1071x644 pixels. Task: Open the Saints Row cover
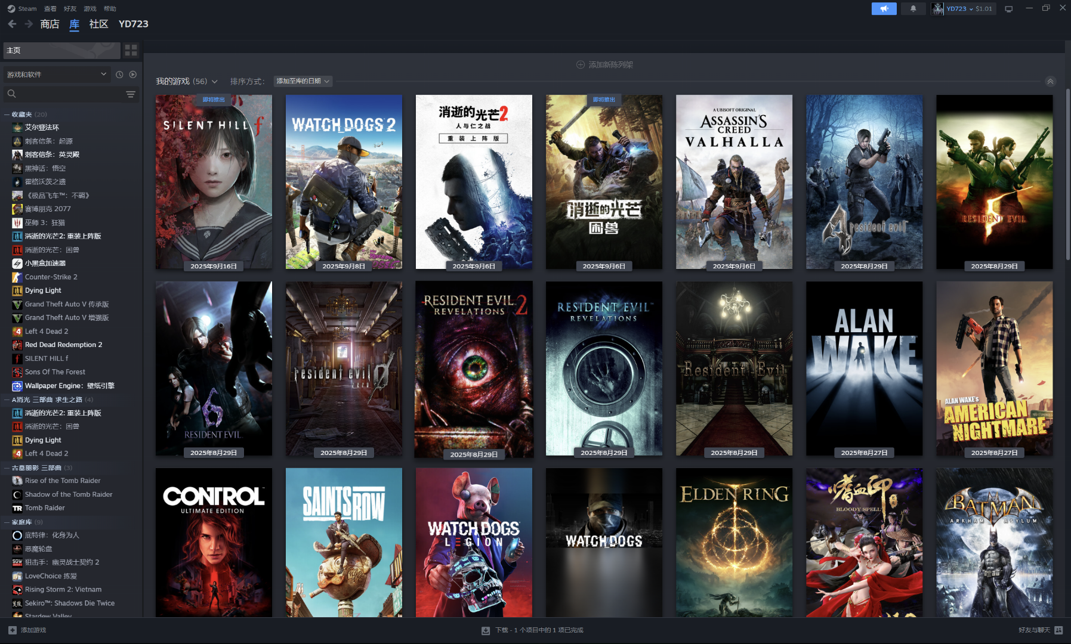[344, 543]
